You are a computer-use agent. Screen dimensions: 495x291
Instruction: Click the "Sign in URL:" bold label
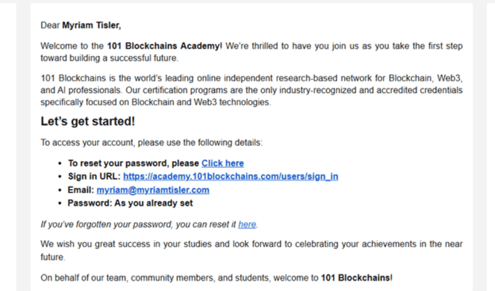[x=94, y=177]
